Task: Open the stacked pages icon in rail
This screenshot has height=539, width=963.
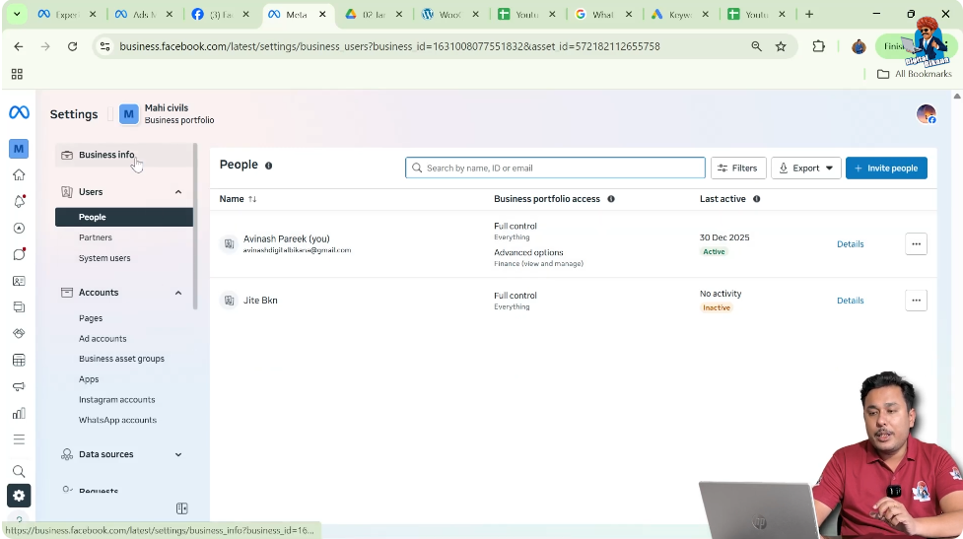Action: coord(19,307)
